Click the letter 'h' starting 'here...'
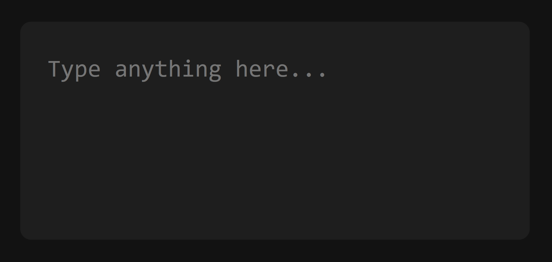 [x=242, y=68]
